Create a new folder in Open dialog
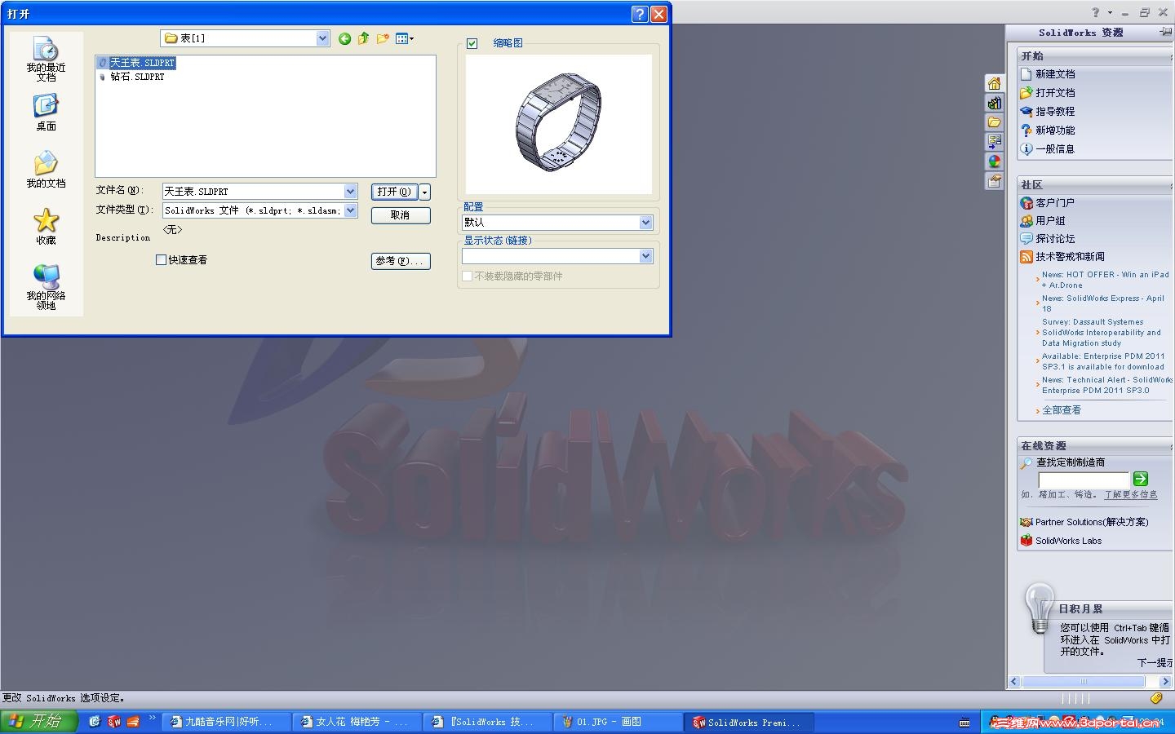The image size is (1175, 734). click(x=383, y=38)
